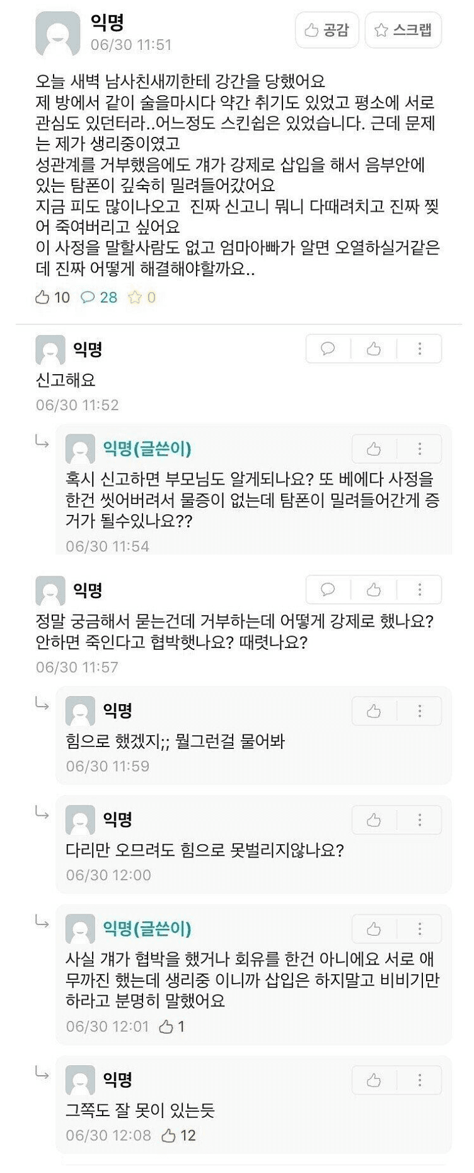Click the 공감 button on the post
Screen dimensions: 474x1173
coord(327,30)
